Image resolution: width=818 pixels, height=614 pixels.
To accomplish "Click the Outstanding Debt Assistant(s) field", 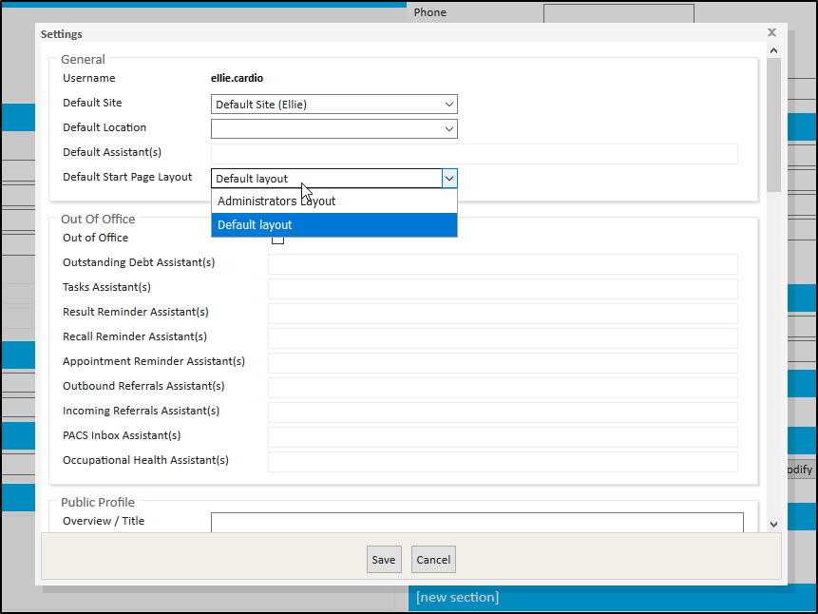I will click(x=503, y=264).
